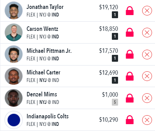Remove Denzel Mims using X icon
The height and width of the screenshot is (131, 155).
coord(147,98)
